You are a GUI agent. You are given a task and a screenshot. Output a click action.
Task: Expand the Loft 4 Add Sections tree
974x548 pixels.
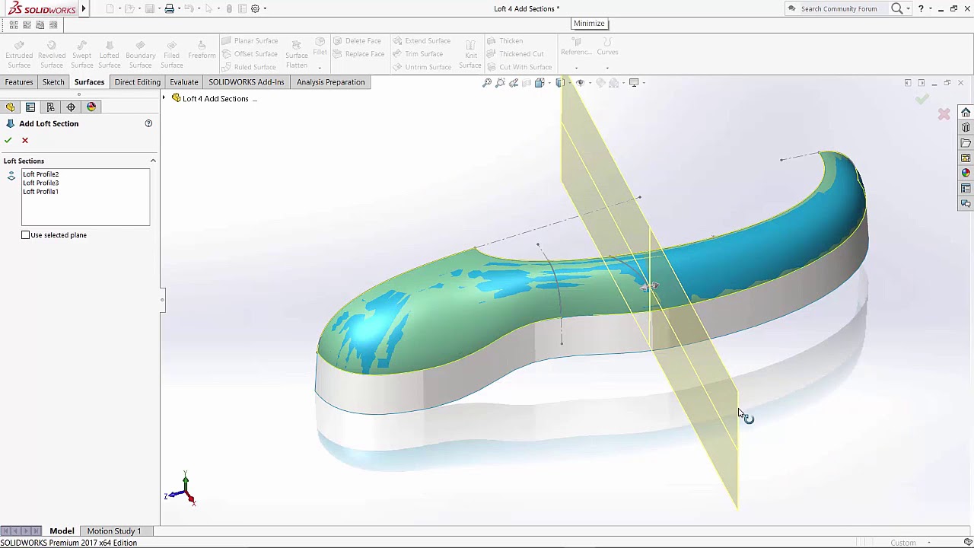coord(164,98)
